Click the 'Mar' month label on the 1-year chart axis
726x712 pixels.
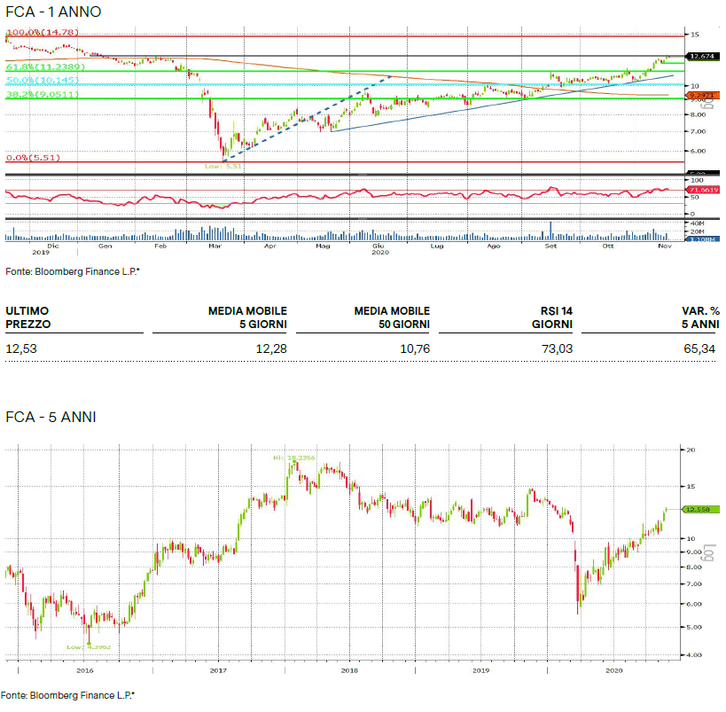(x=215, y=246)
